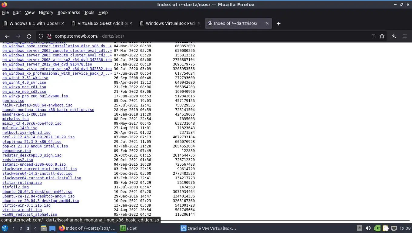Download en_winxp_pro_x86_build2600.iso
The height and width of the screenshot is (233, 412).
click(35, 96)
